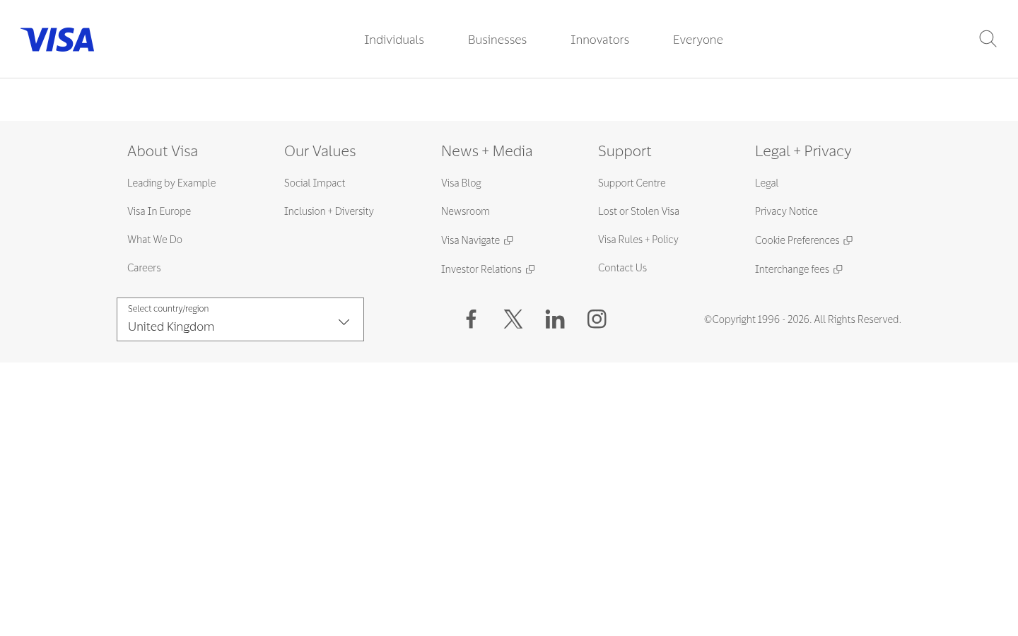Viewport: 1018px width, 636px height.
Task: Open Inclusion + Diversity link
Action: pyautogui.click(x=329, y=211)
